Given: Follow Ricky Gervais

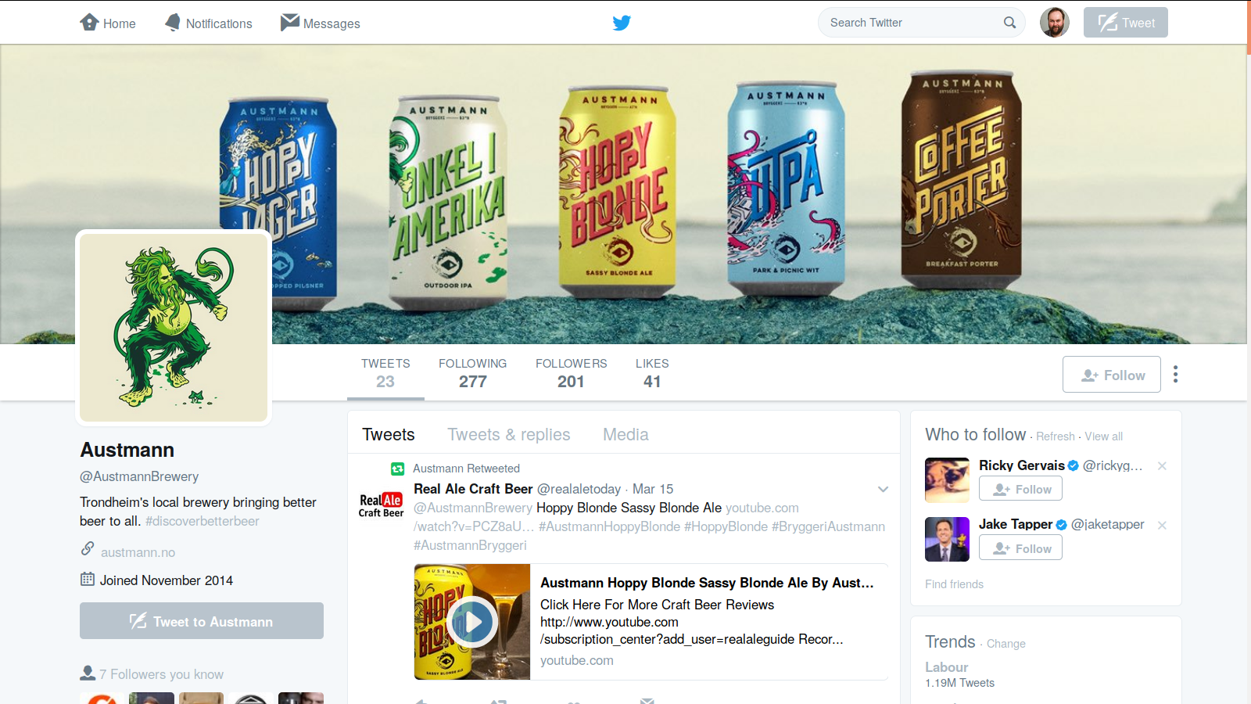Looking at the screenshot, I should click(1020, 489).
